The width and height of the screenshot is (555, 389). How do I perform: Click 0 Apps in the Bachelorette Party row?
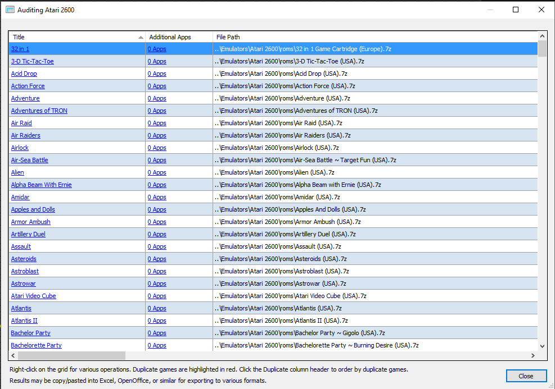tap(157, 346)
